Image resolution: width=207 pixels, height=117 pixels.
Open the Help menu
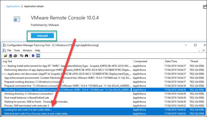coord(37,50)
